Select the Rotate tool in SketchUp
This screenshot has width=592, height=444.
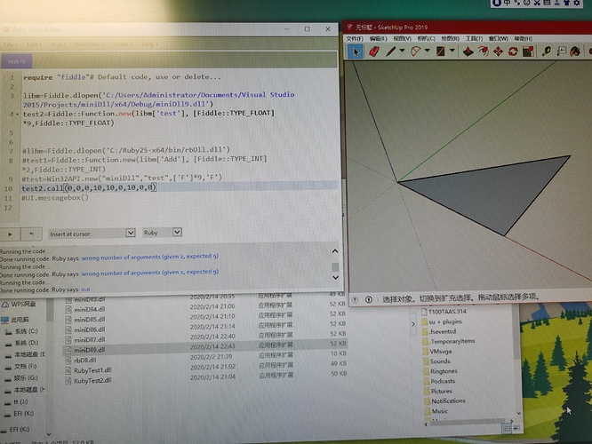click(x=513, y=52)
